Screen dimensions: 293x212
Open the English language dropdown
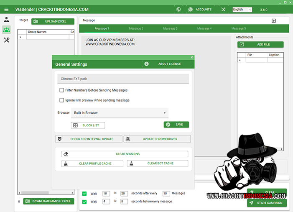(x=242, y=9)
